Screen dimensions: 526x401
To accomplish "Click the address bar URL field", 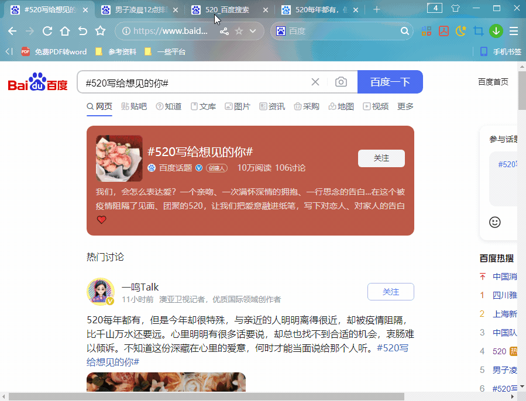I will (x=170, y=31).
